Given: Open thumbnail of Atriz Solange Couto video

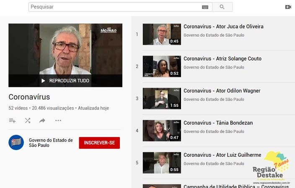Looking at the screenshot, I should (x=162, y=66).
